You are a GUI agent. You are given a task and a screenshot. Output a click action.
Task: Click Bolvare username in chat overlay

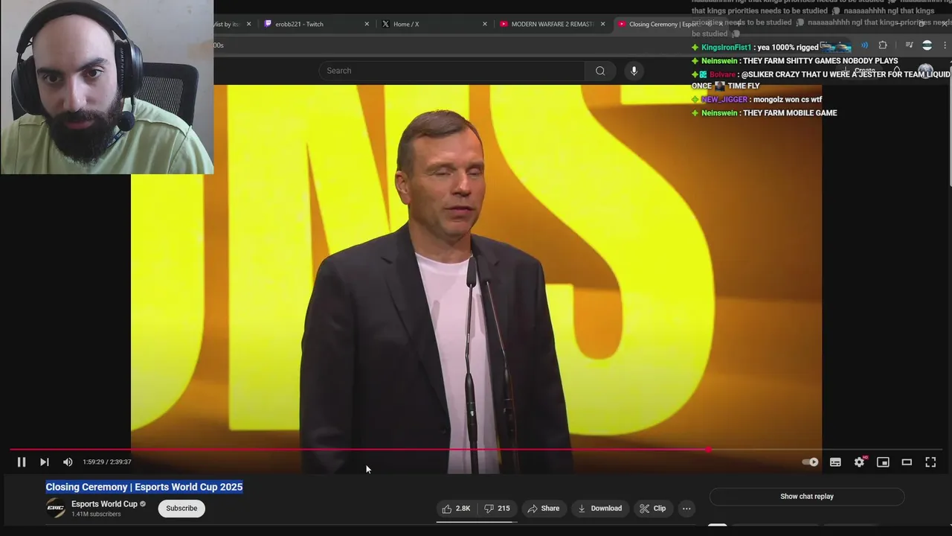click(722, 74)
